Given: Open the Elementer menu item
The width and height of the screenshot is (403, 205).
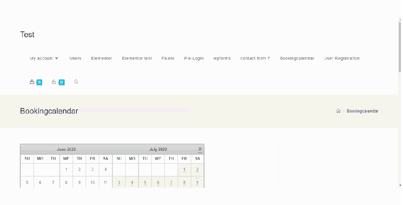Looking at the screenshot, I should point(102,58).
